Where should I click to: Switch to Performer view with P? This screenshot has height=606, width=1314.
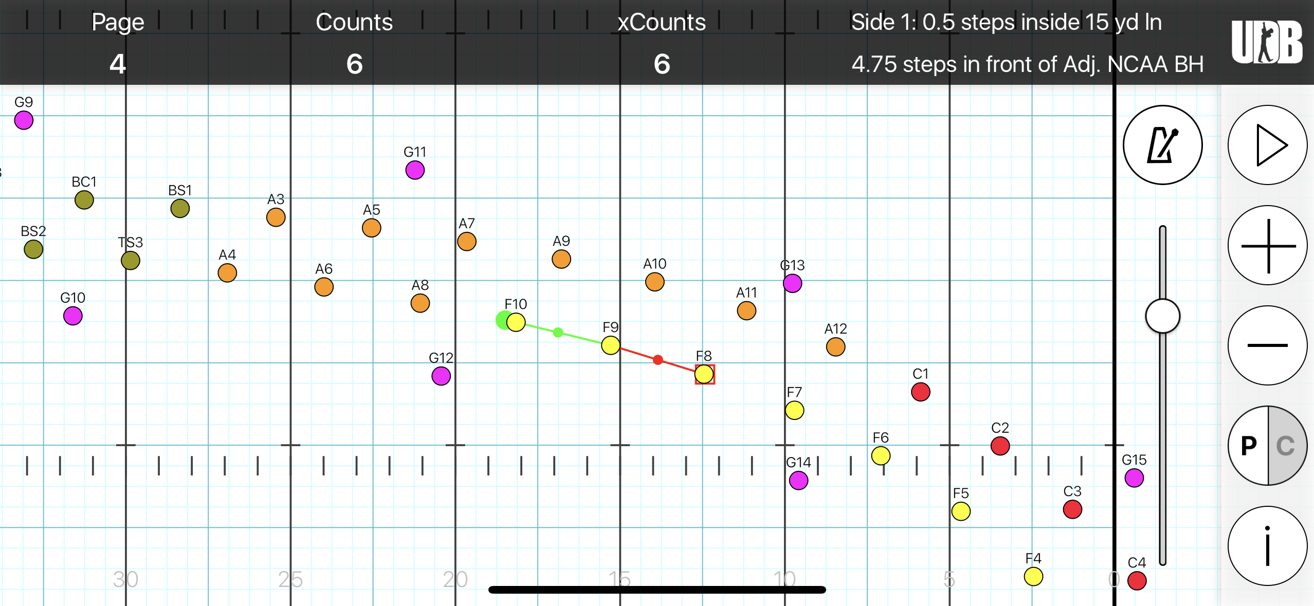1248,446
